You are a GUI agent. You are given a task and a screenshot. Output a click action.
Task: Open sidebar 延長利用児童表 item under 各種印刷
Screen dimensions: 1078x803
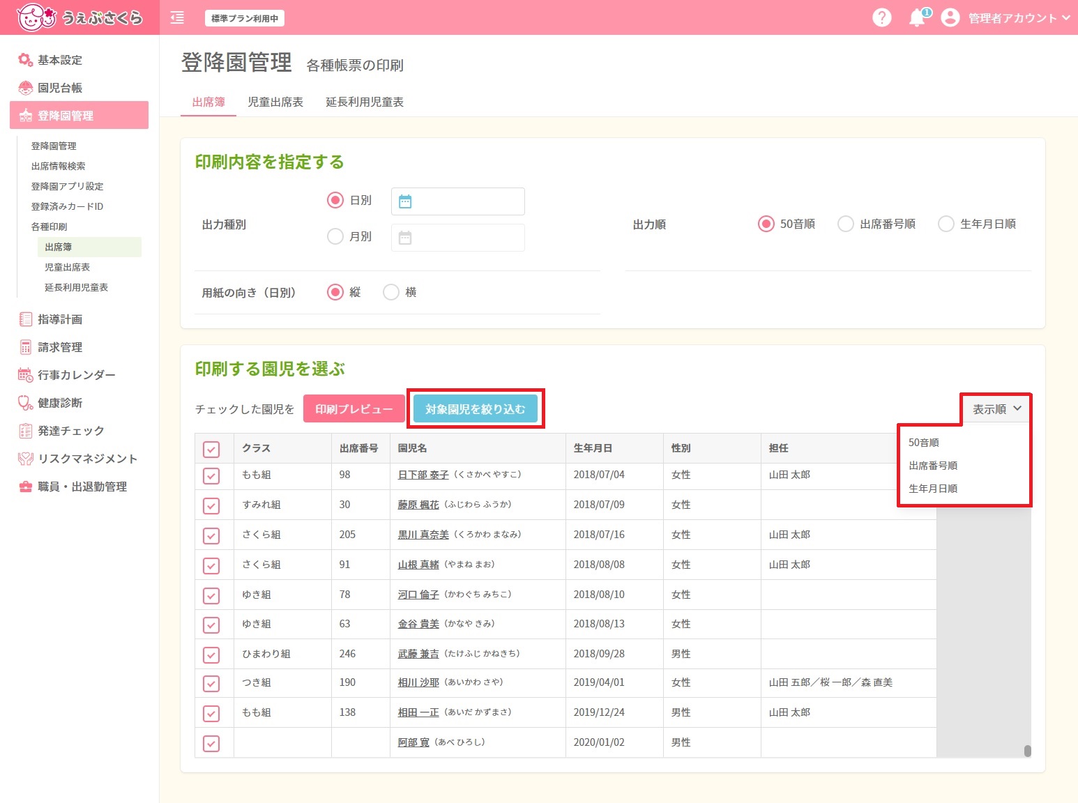(x=76, y=287)
